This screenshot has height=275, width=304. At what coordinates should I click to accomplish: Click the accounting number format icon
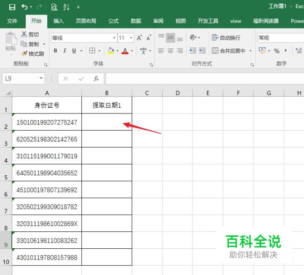[262, 51]
